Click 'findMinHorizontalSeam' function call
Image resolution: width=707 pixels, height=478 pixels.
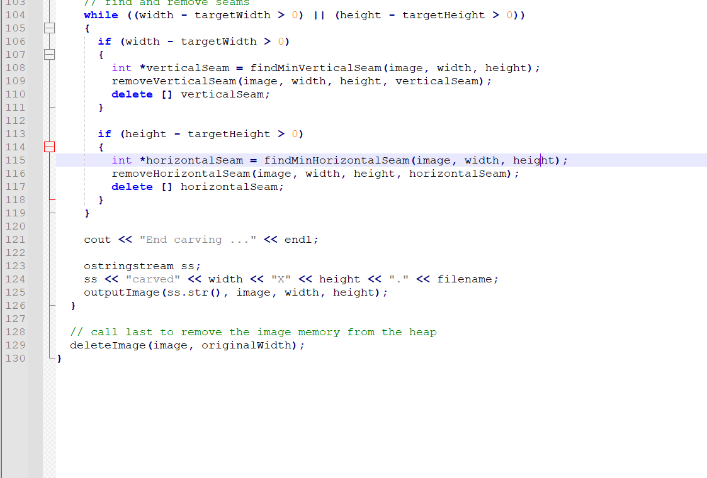click(x=337, y=160)
